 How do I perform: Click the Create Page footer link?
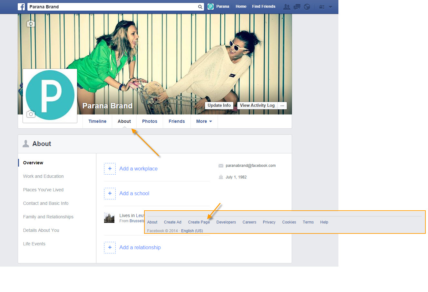[199, 222]
